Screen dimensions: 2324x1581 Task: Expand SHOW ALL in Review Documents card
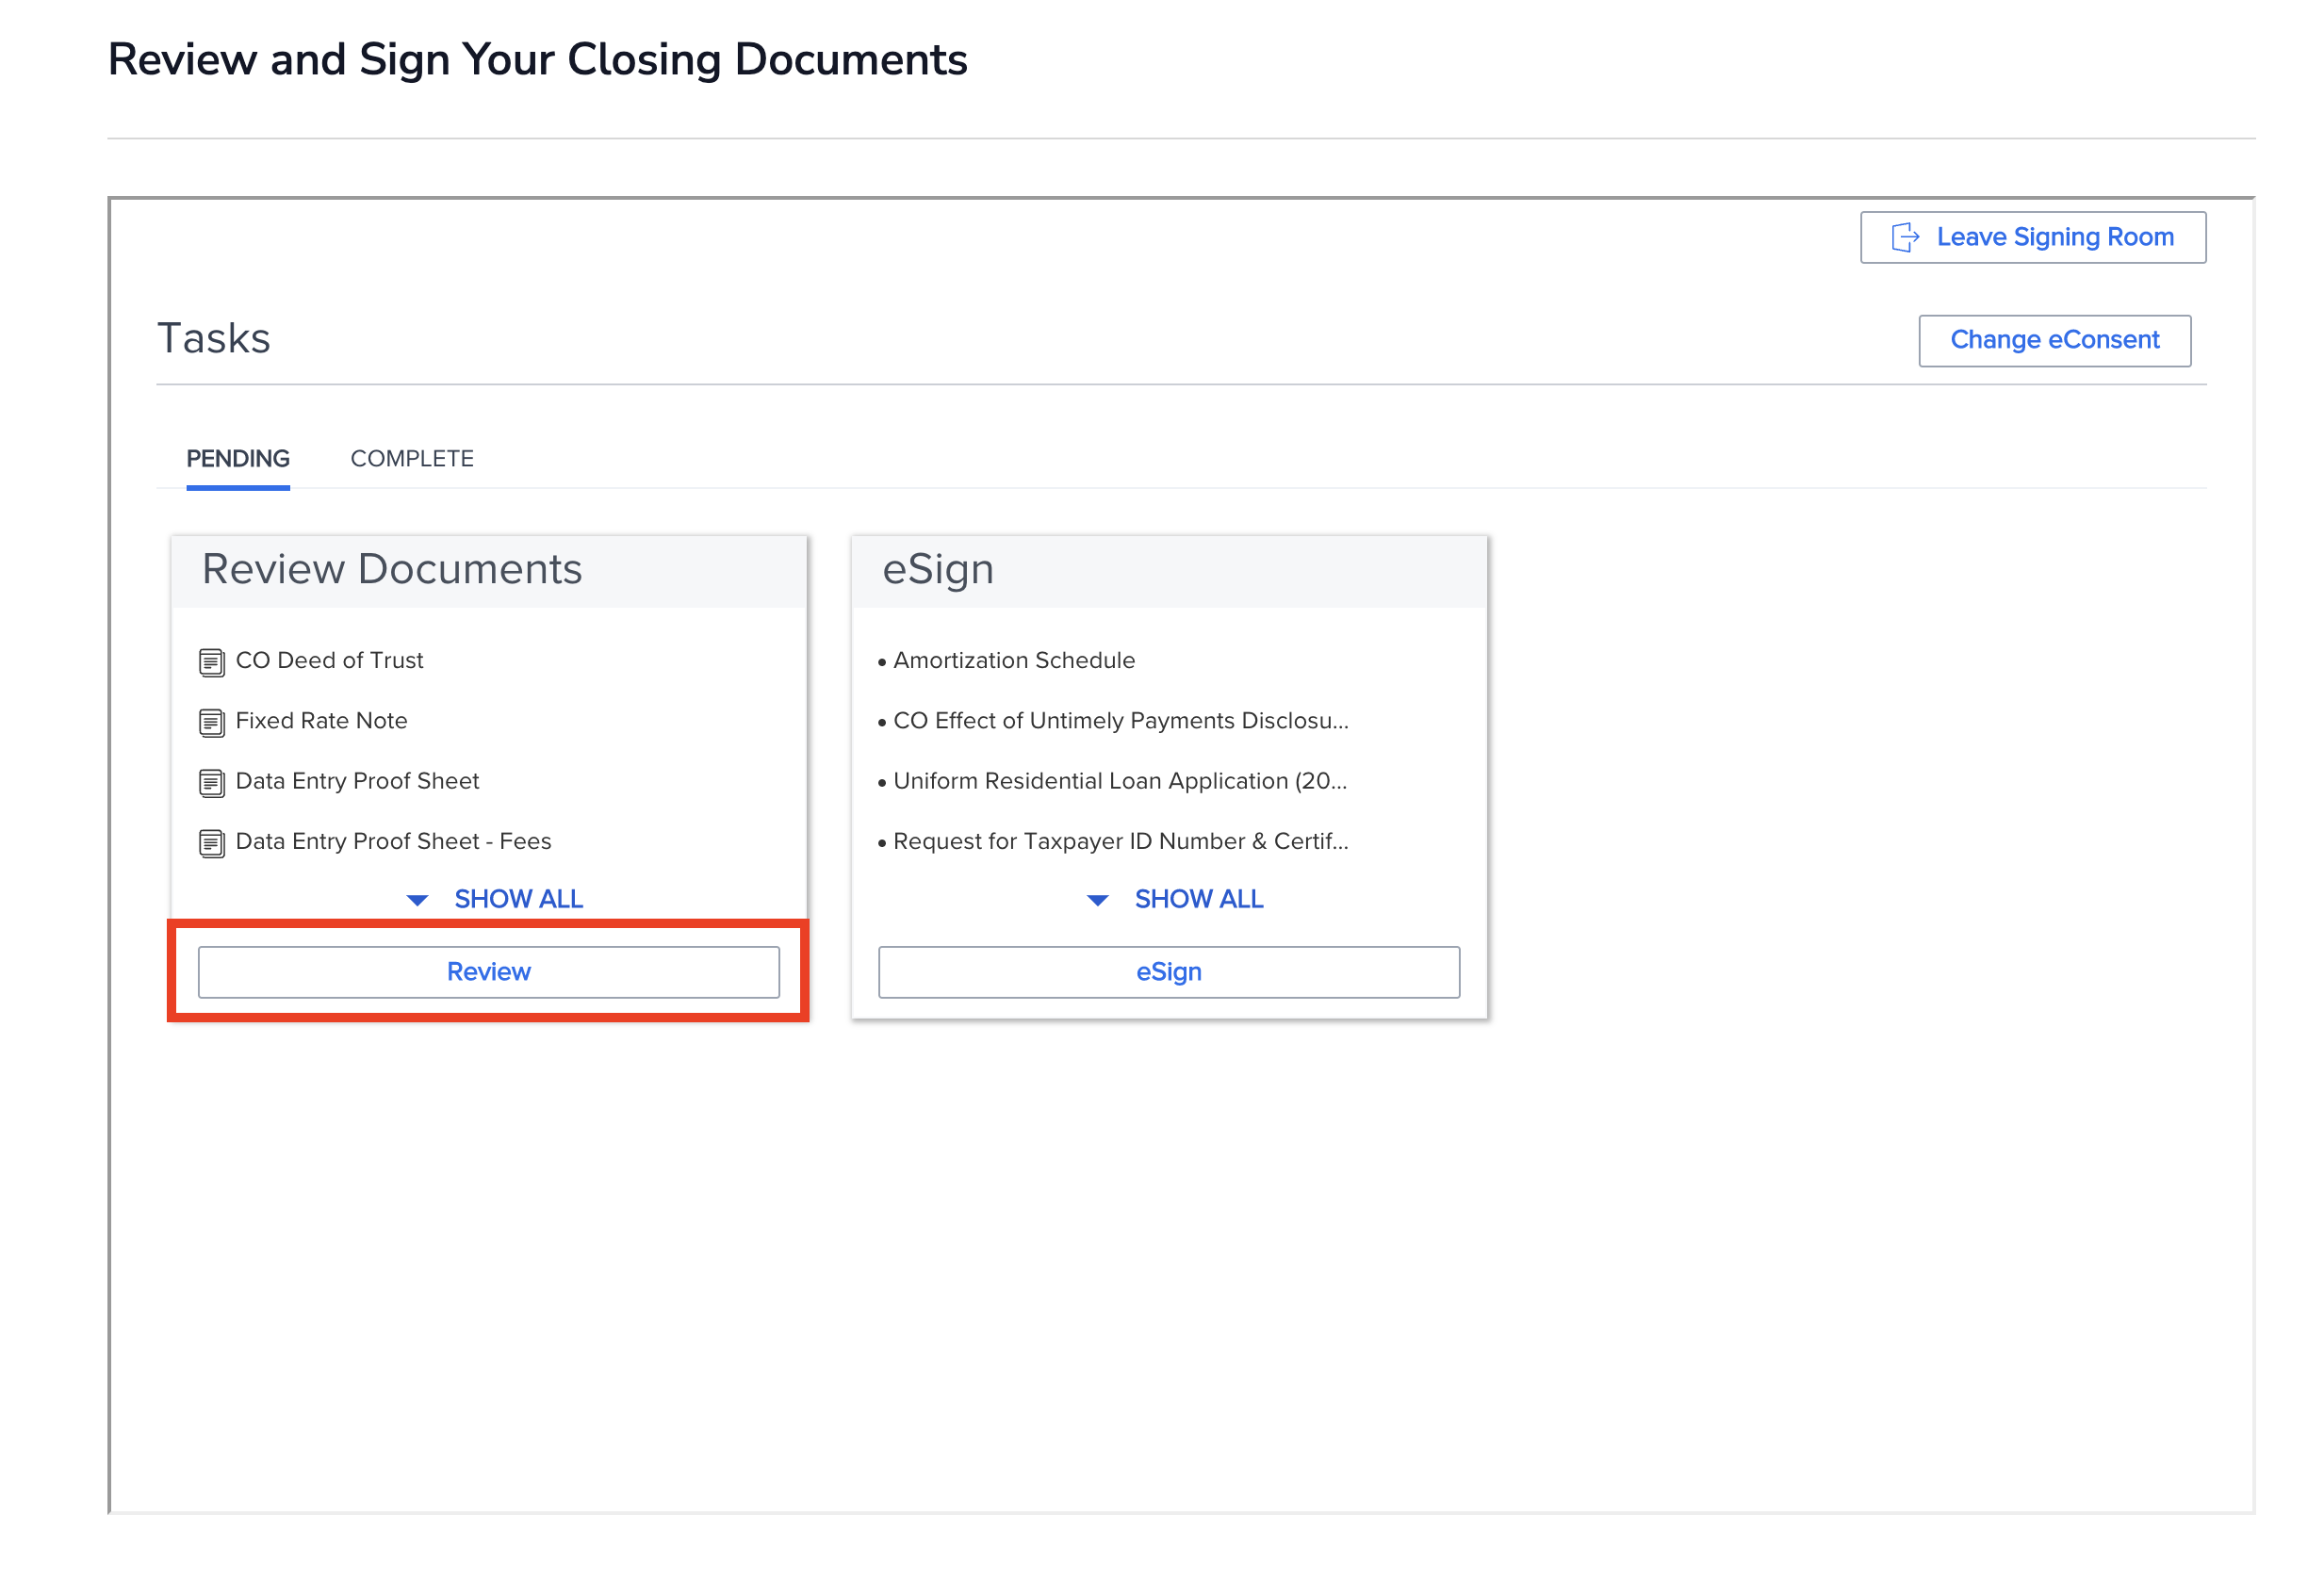pos(518,899)
